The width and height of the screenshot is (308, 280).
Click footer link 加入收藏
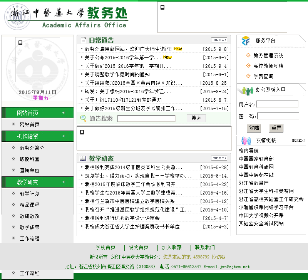click(172, 247)
